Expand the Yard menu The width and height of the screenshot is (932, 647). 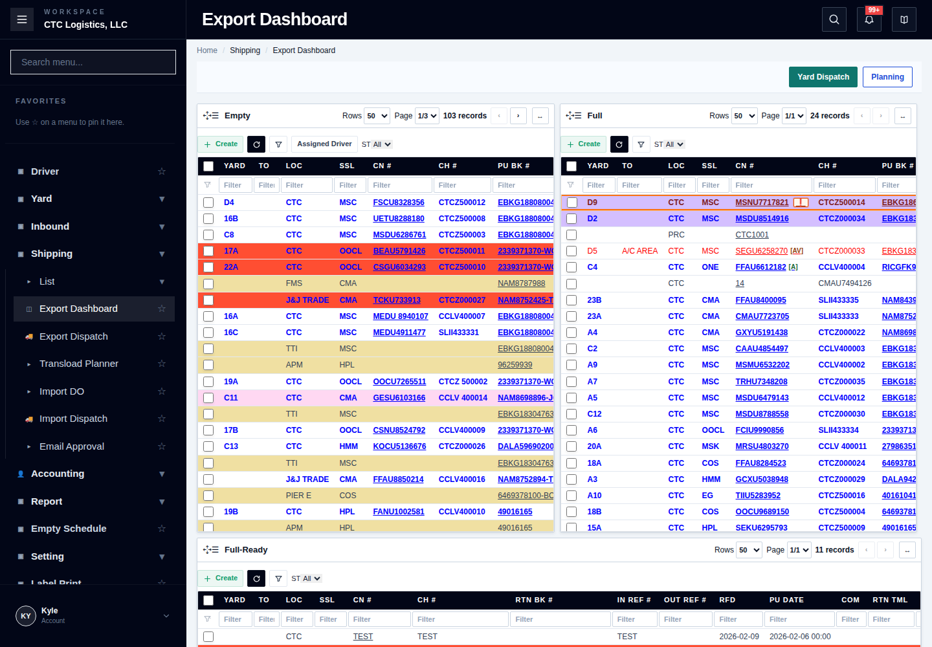click(x=93, y=199)
